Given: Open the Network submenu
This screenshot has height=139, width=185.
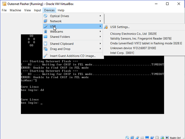Looking at the screenshot, I should pos(73,21).
